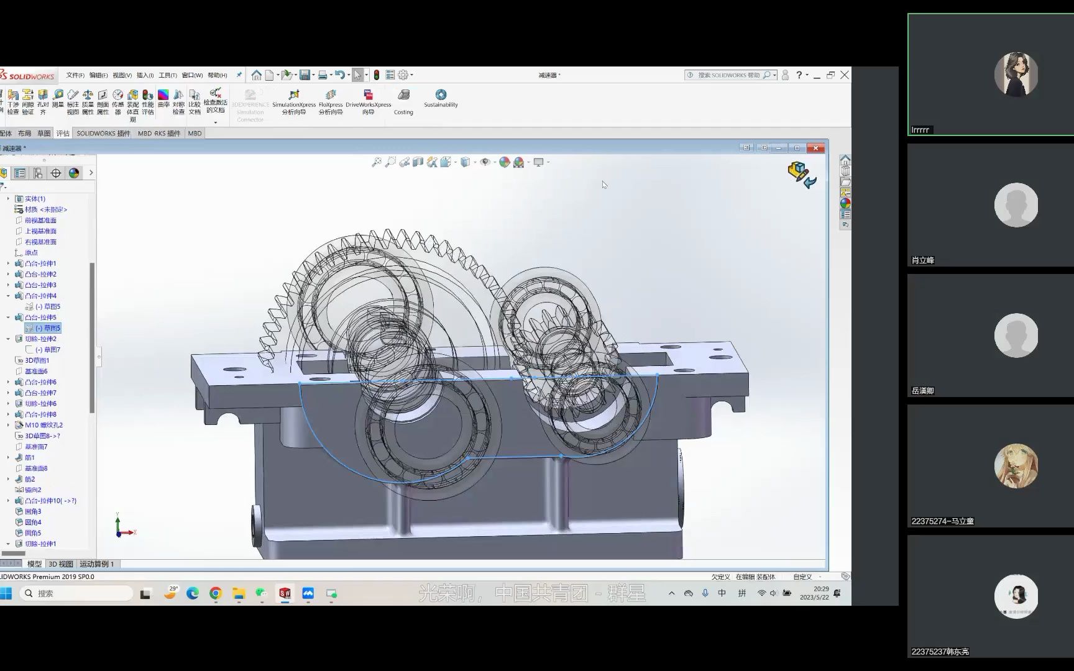The image size is (1074, 671).
Task: Expand the 筋1 rib feature
Action: pyautogui.click(x=8, y=458)
